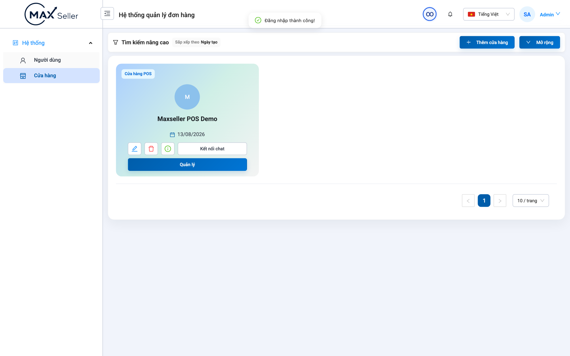Click Kết nối chat button

(x=212, y=149)
